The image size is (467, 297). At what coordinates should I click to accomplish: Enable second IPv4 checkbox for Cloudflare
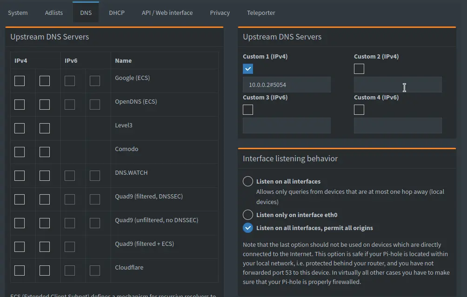point(45,271)
